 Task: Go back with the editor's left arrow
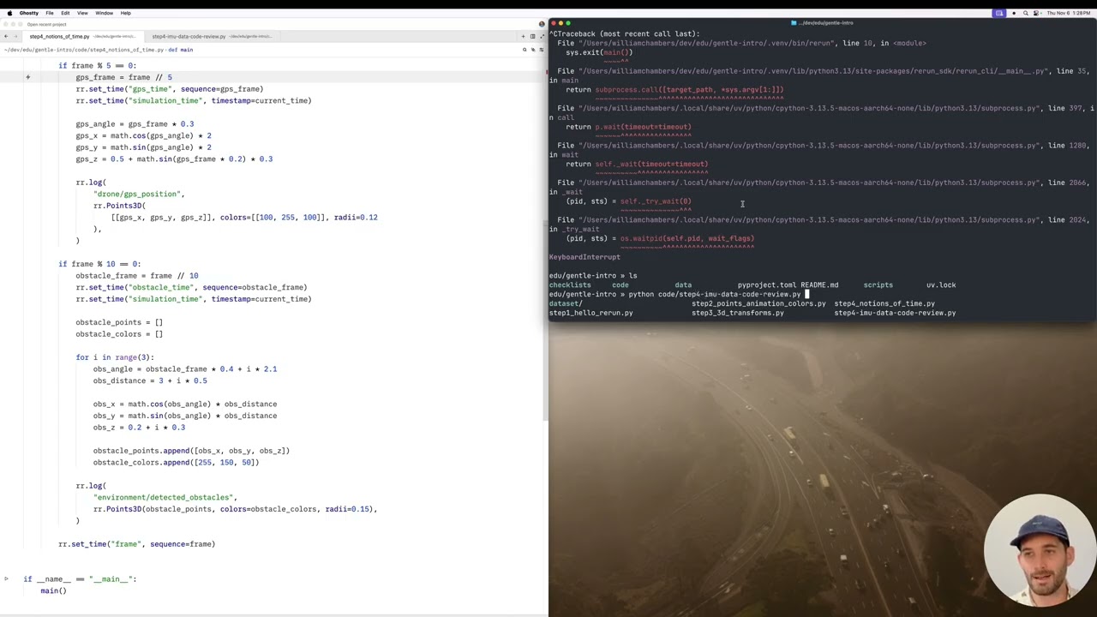tap(6, 36)
